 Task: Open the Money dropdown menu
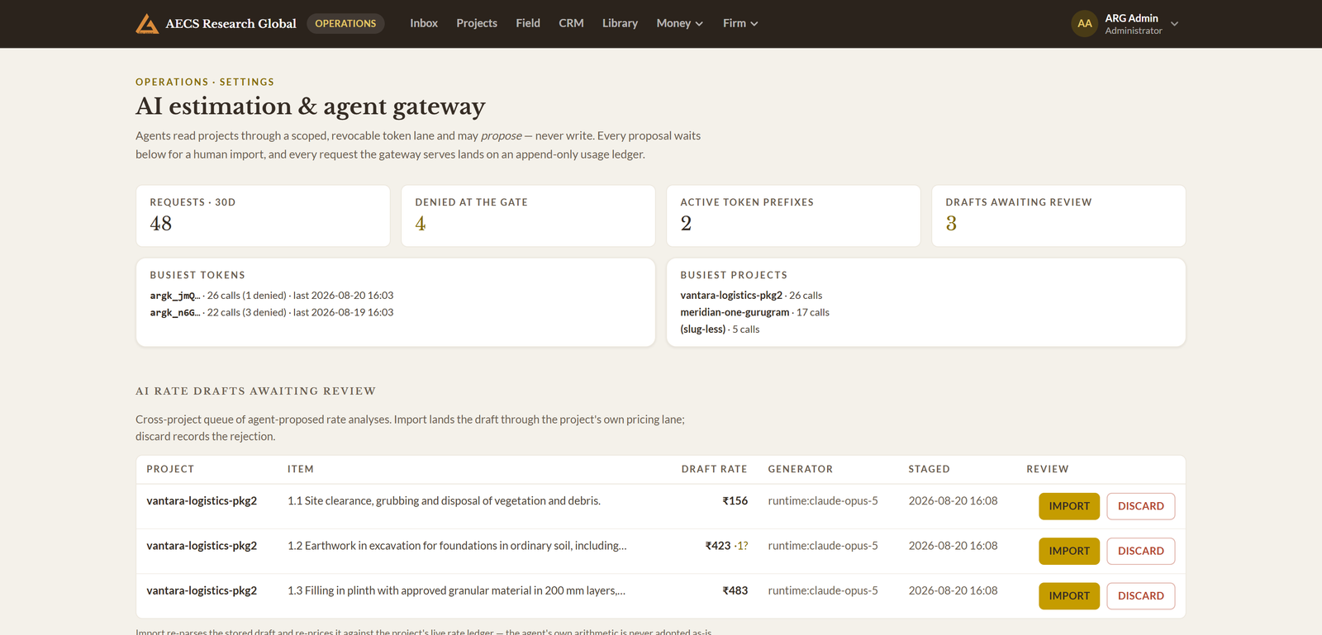click(680, 23)
